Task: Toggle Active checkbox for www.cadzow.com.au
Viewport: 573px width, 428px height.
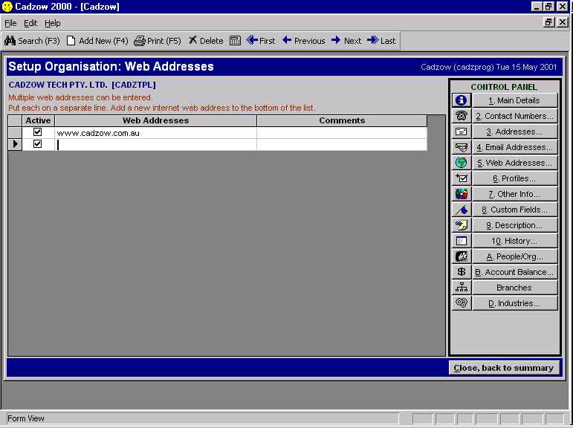Action: pos(37,132)
